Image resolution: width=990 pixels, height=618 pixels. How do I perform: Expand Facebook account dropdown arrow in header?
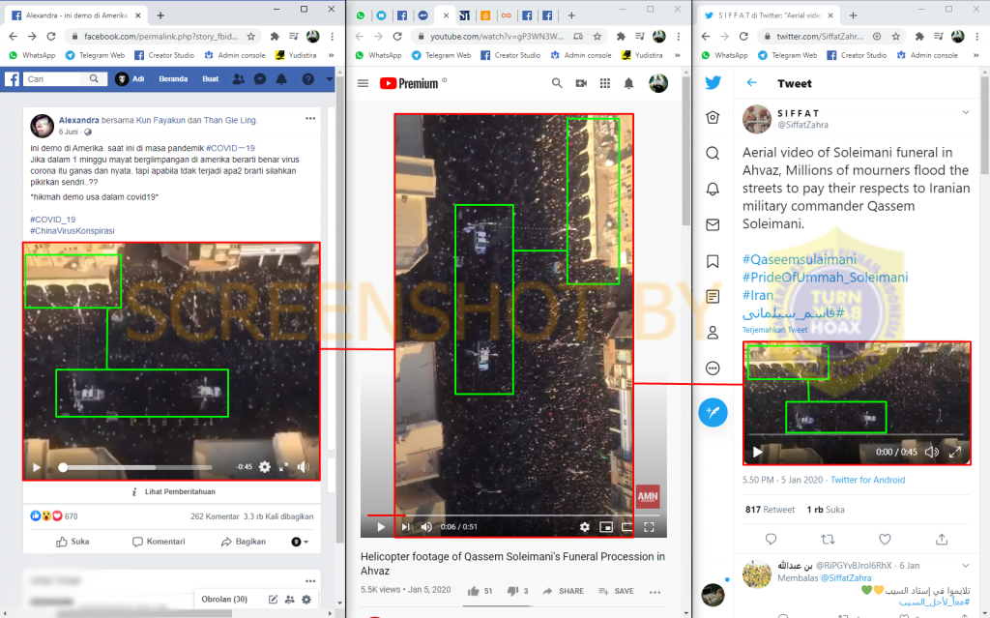point(329,79)
